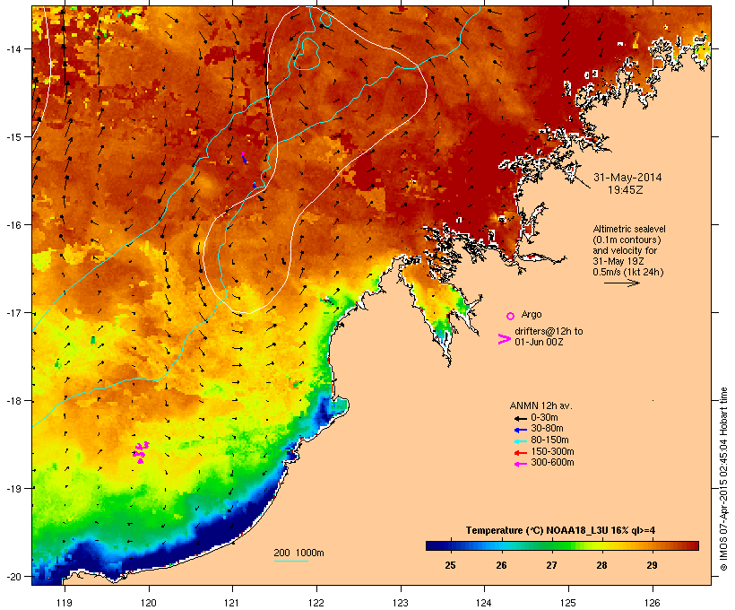The image size is (735, 610).
Task: Click the 01-Jun 00Z label
Action: (x=539, y=342)
